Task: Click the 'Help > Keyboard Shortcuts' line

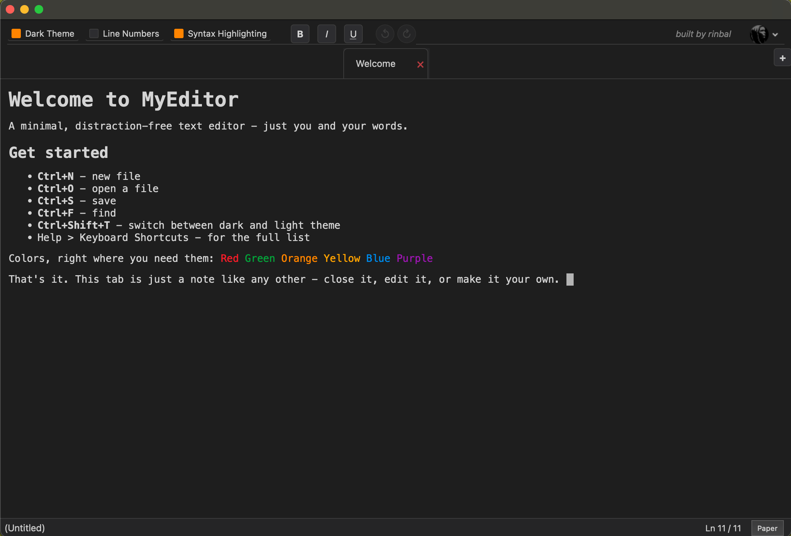Action: pos(173,237)
